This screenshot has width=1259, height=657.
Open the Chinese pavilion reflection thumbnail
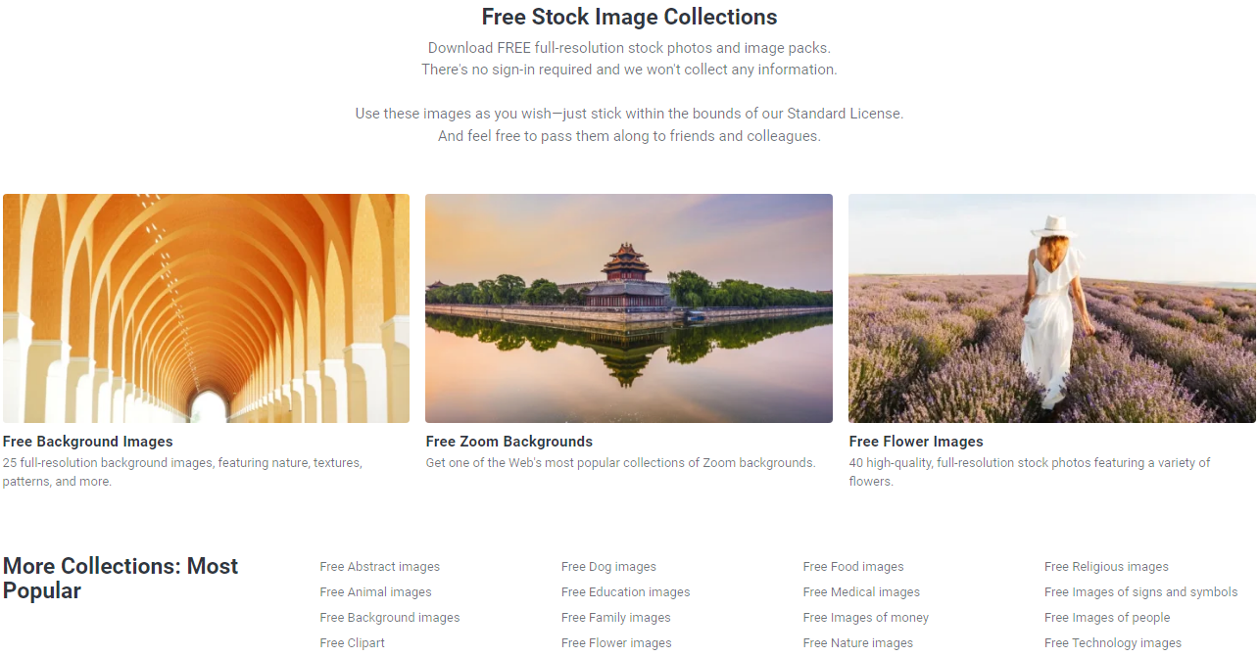(629, 308)
